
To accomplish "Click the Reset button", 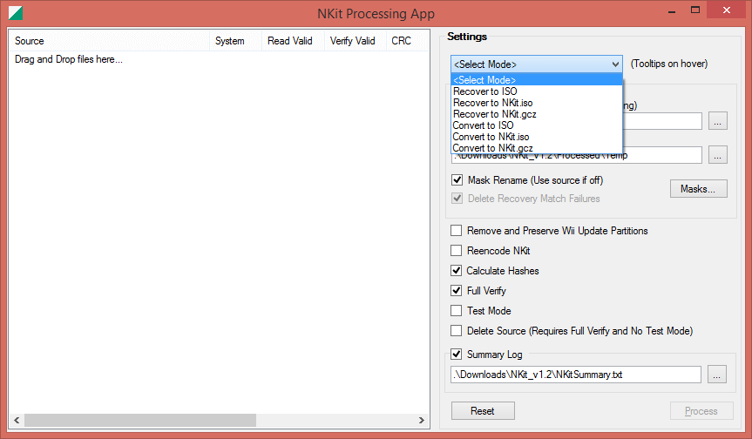I will tap(483, 411).
